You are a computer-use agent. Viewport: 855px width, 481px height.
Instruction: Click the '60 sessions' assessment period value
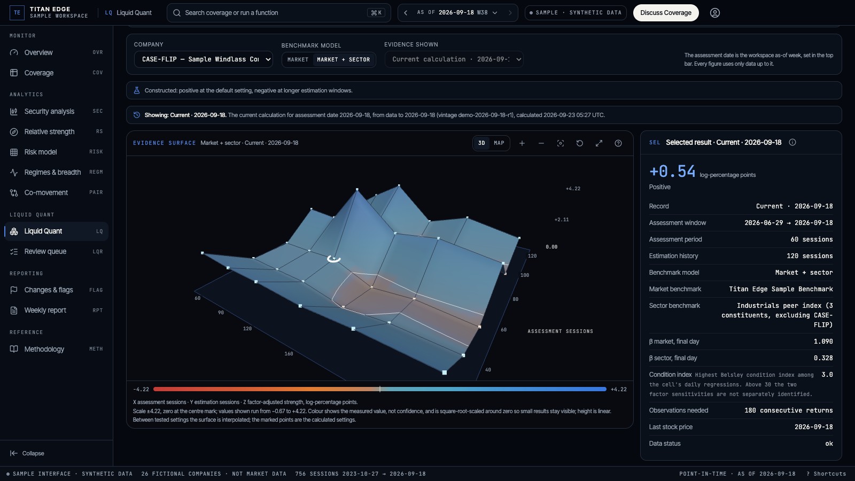[812, 239]
